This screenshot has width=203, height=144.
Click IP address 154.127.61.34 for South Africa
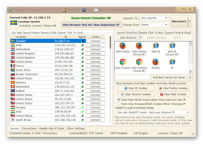pos(63,70)
